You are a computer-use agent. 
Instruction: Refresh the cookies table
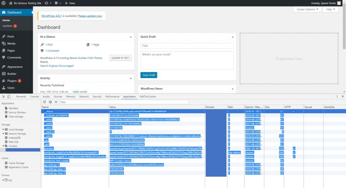44,102
